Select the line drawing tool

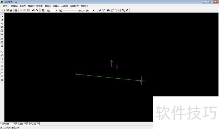coord(2,52)
